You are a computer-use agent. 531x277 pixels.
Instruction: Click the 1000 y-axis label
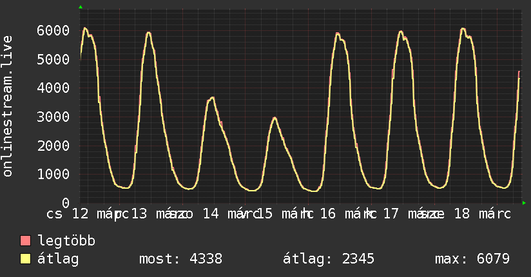pos(53,174)
